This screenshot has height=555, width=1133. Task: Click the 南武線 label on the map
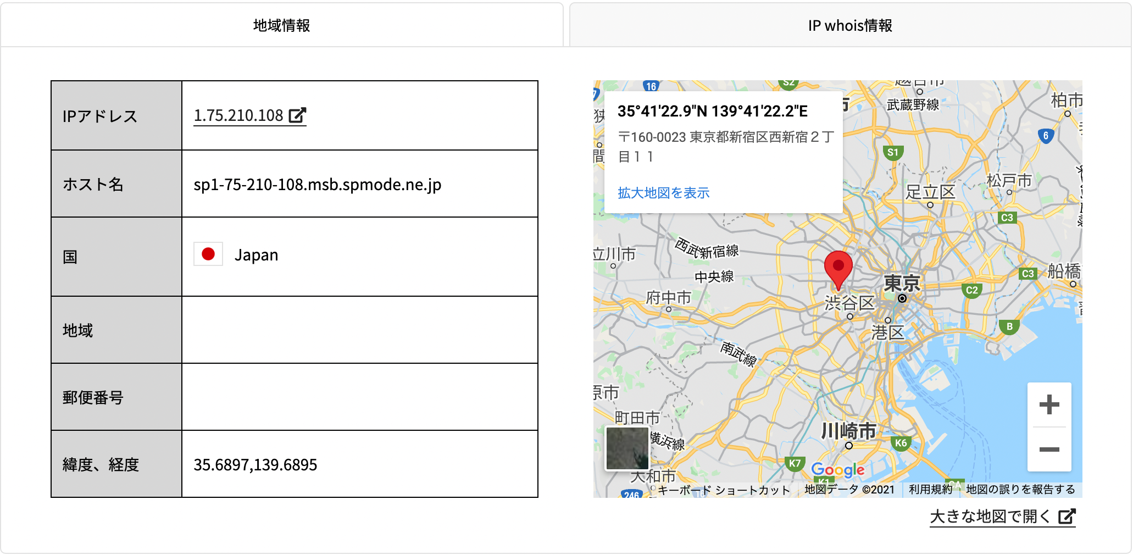point(738,353)
